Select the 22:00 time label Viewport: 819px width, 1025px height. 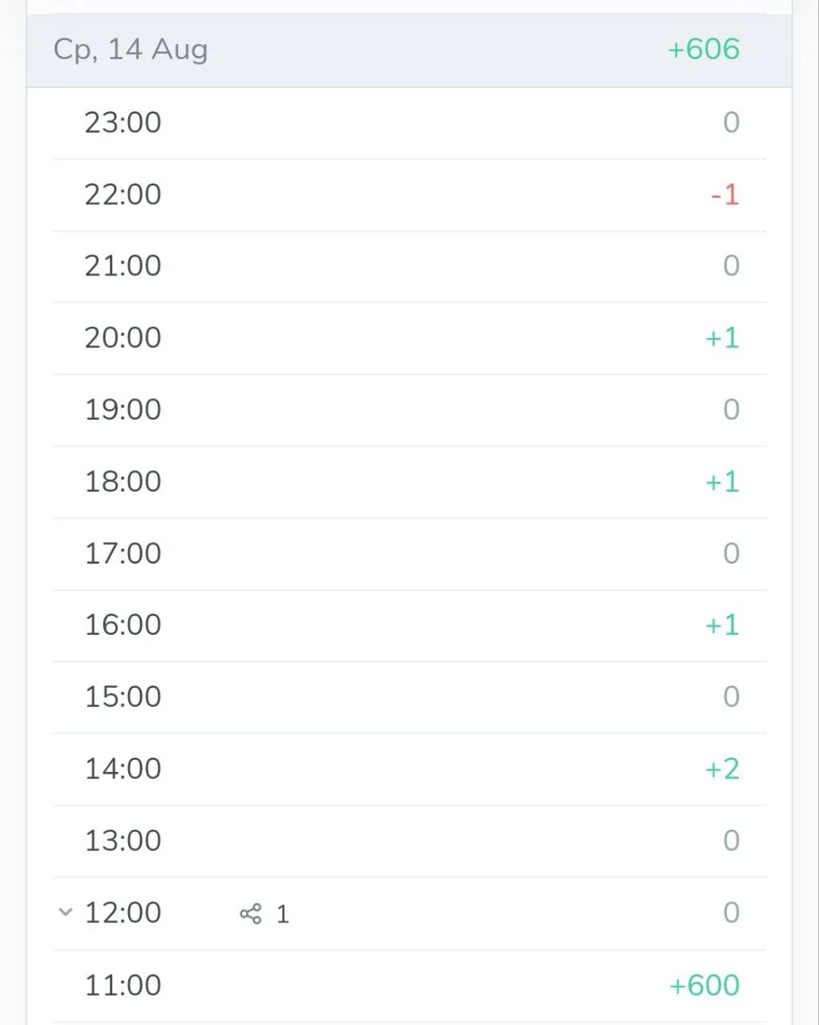coord(123,195)
